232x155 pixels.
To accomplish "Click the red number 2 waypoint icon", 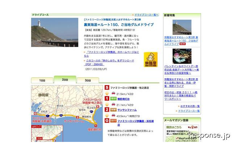I will tap(107, 110).
